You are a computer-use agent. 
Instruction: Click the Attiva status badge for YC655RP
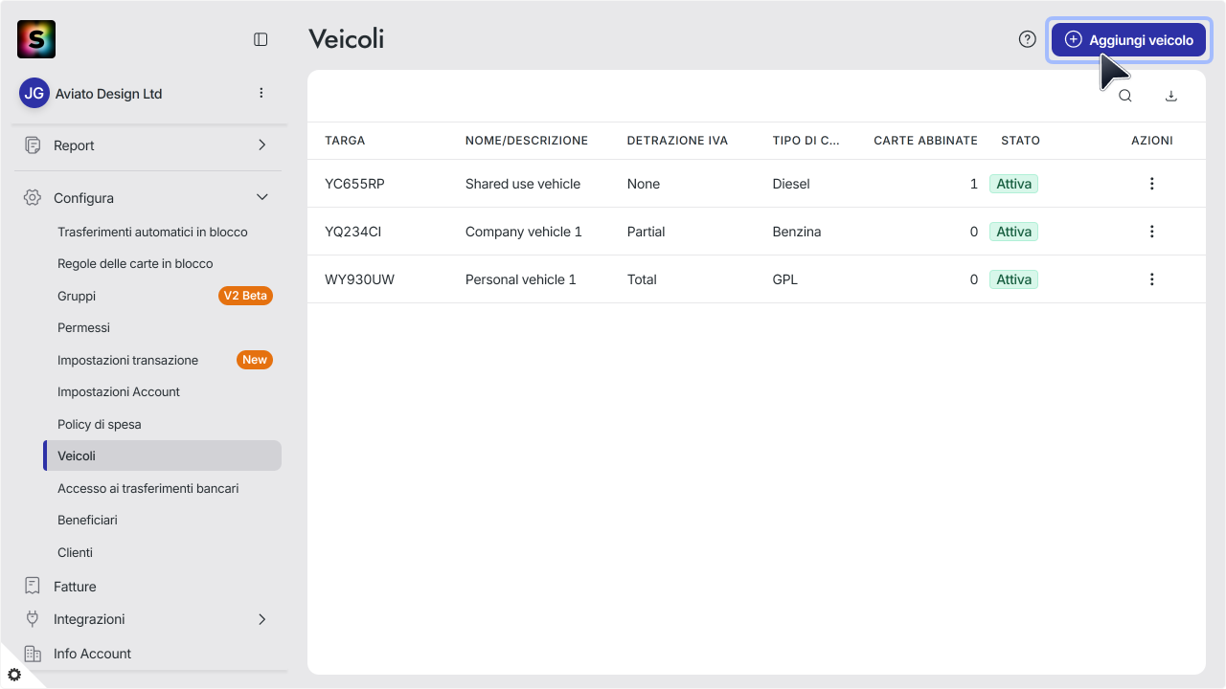click(1013, 184)
